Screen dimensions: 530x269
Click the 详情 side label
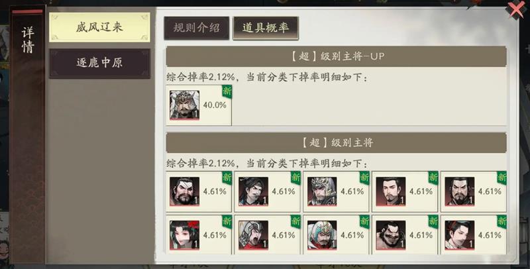pyautogui.click(x=28, y=40)
